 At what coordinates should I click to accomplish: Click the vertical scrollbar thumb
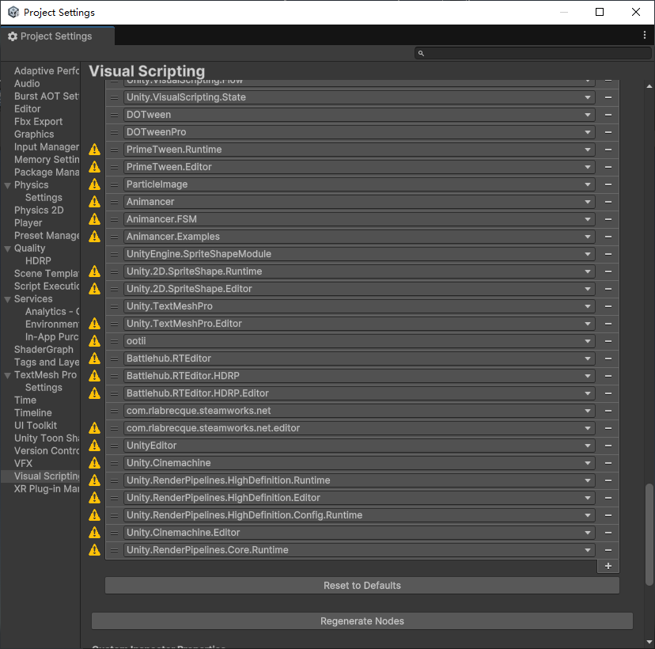649,534
